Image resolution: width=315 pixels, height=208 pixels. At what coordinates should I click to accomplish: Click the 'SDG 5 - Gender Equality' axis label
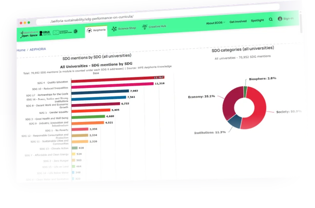click(x=53, y=113)
